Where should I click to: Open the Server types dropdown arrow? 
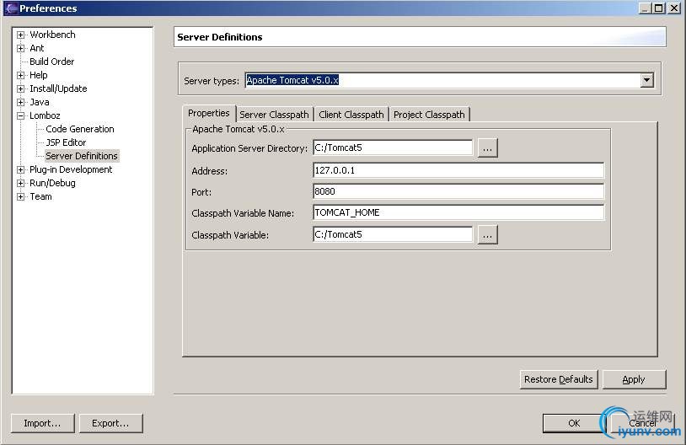click(x=646, y=80)
